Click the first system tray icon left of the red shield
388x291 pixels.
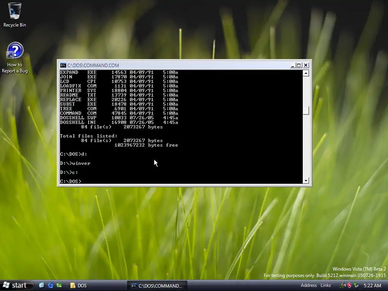[x=343, y=286]
